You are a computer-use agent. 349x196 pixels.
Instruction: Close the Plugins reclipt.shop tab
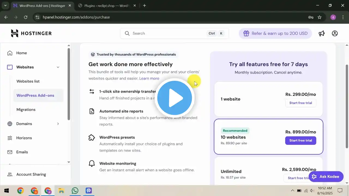[135, 5]
